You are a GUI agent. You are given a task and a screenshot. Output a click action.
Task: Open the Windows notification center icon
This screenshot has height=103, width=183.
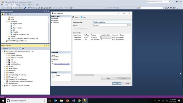179,100
